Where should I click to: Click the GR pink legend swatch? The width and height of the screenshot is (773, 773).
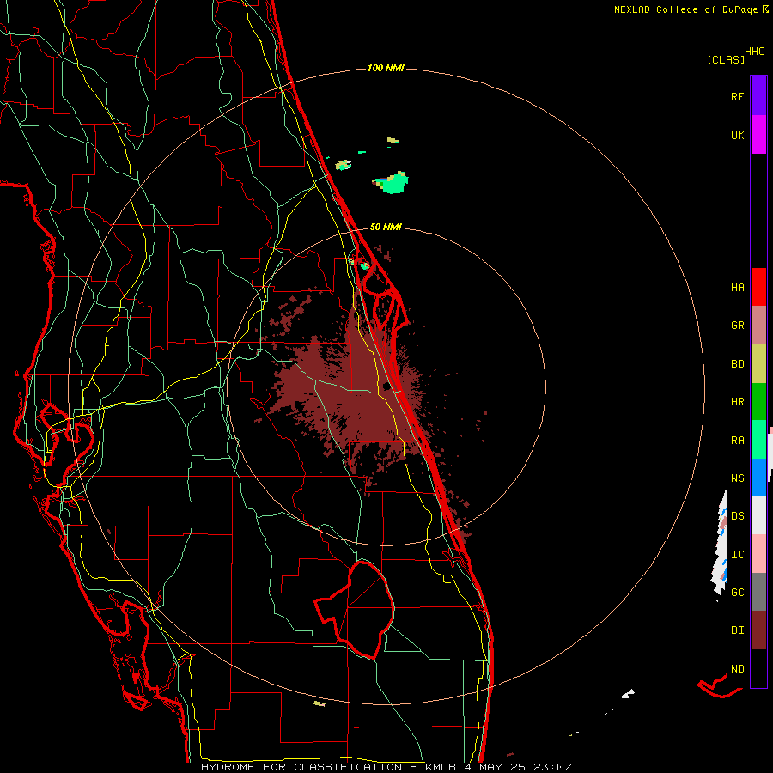click(x=758, y=326)
